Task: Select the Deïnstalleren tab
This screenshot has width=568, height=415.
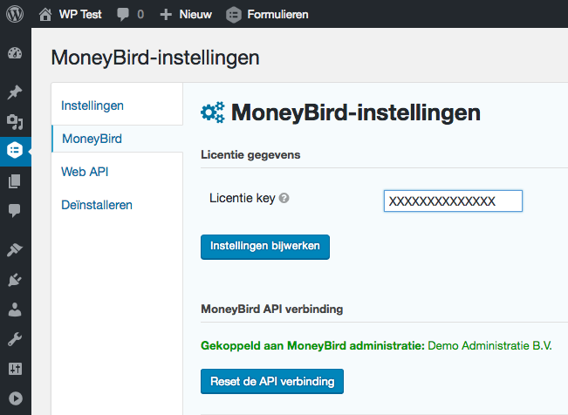Action: (97, 205)
